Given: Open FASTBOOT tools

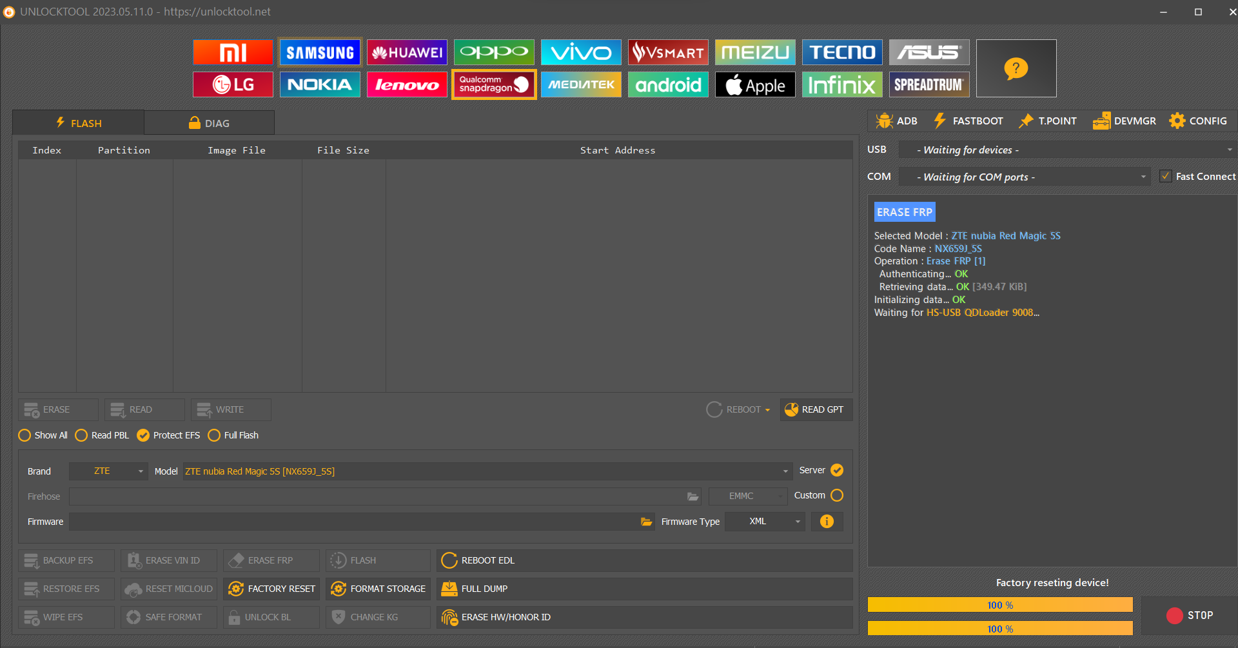Looking at the screenshot, I should [968, 121].
